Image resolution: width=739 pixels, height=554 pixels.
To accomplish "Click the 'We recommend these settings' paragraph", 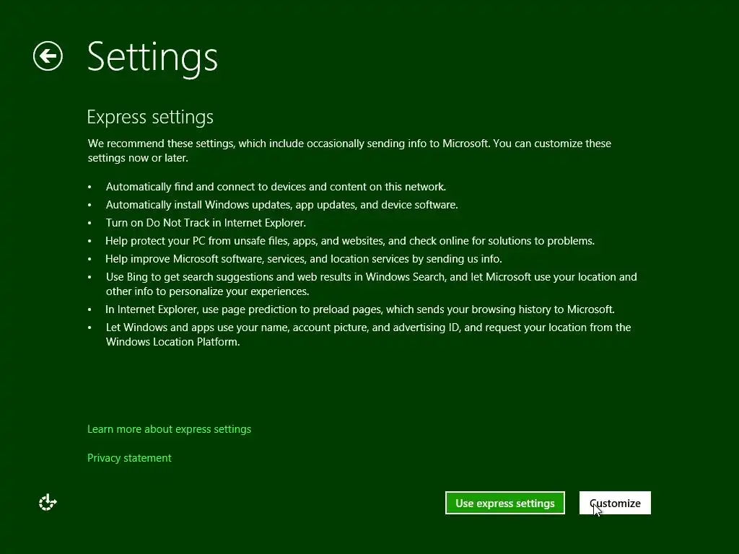I will [349, 150].
